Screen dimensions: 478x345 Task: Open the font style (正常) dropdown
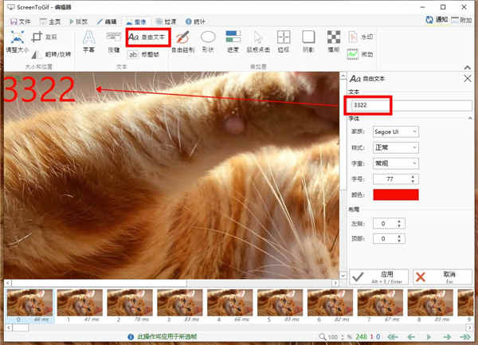click(x=396, y=147)
